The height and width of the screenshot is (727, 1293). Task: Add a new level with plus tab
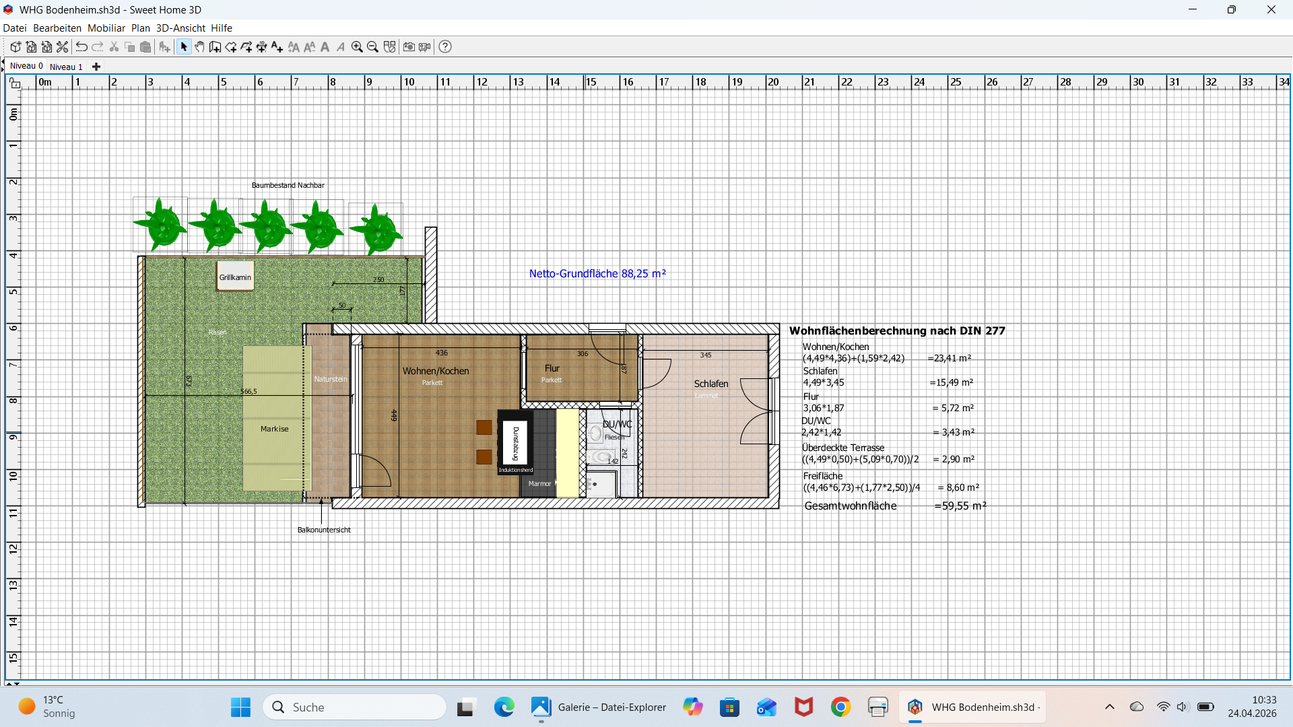click(96, 67)
